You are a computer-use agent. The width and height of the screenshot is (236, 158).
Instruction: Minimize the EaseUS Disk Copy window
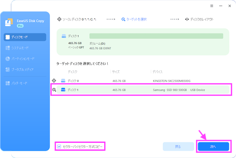click(x=220, y=6)
